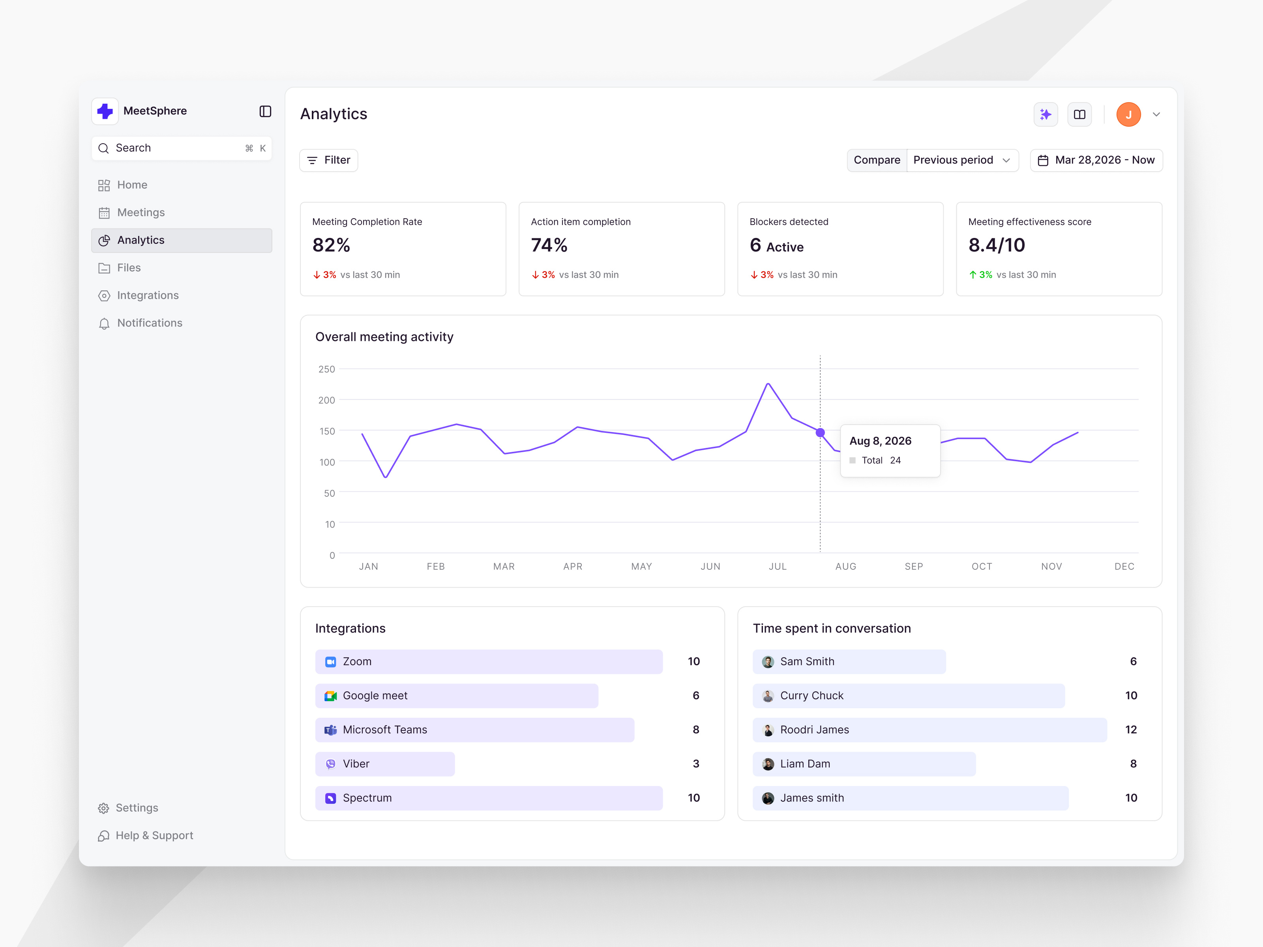Click the Total legend swatch in tooltip
The image size is (1263, 947).
tap(853, 460)
